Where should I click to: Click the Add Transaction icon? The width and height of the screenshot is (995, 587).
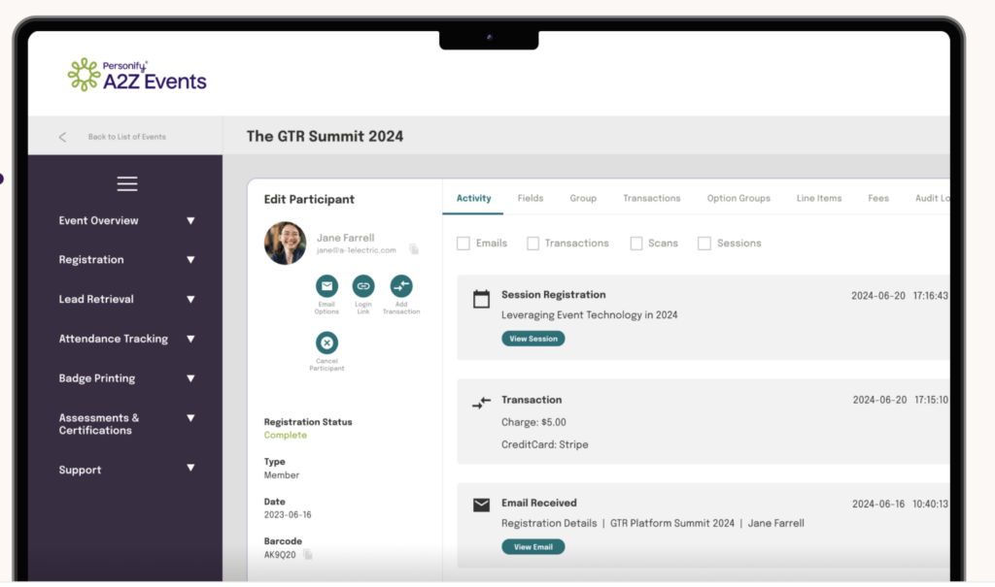click(400, 286)
